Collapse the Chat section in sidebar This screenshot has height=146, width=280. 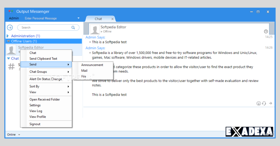[8, 58]
